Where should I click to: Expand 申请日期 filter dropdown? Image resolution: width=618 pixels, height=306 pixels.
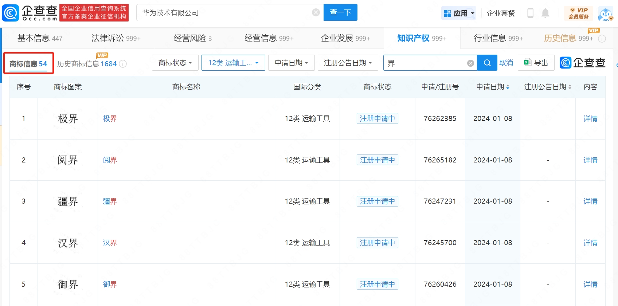click(x=292, y=63)
